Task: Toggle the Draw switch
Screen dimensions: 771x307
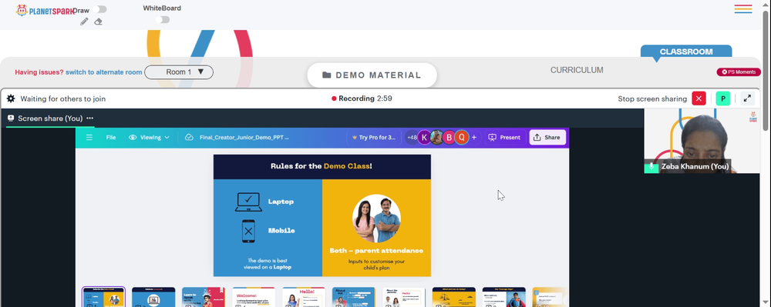Action: coord(99,9)
